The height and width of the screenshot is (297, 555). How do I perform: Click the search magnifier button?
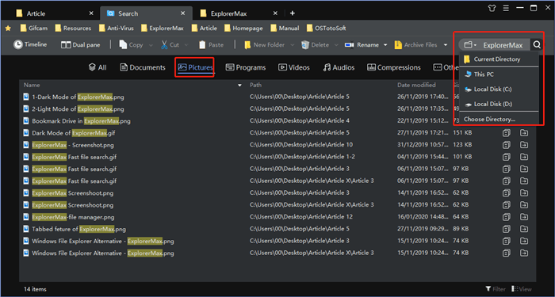(x=537, y=45)
